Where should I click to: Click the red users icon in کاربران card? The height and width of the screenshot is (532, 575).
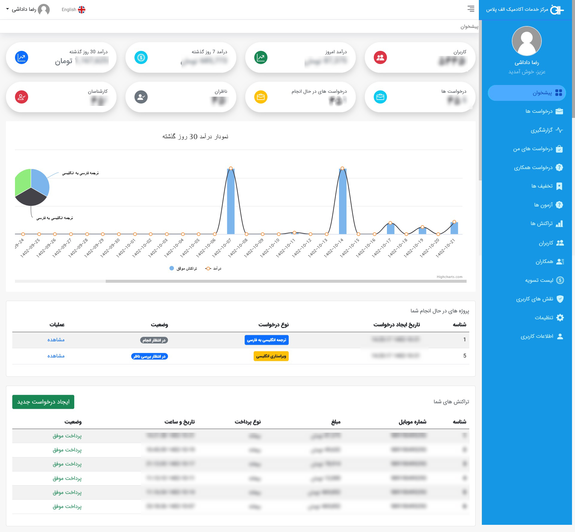click(x=380, y=57)
